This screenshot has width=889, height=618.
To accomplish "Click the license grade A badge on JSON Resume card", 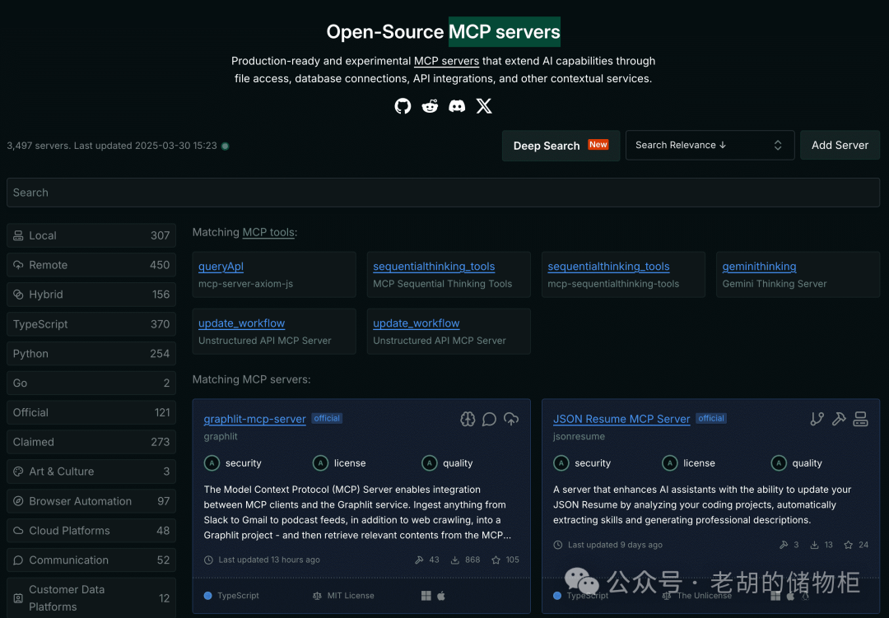I will 670,463.
